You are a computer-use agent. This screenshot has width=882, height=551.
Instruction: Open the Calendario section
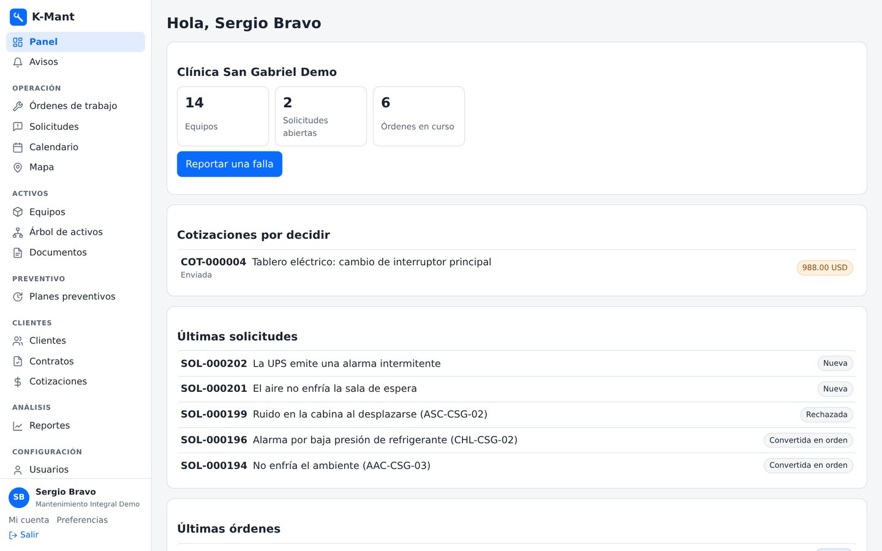(75, 147)
